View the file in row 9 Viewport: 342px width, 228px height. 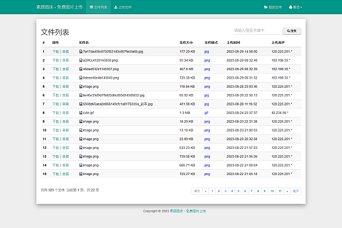(x=66, y=121)
